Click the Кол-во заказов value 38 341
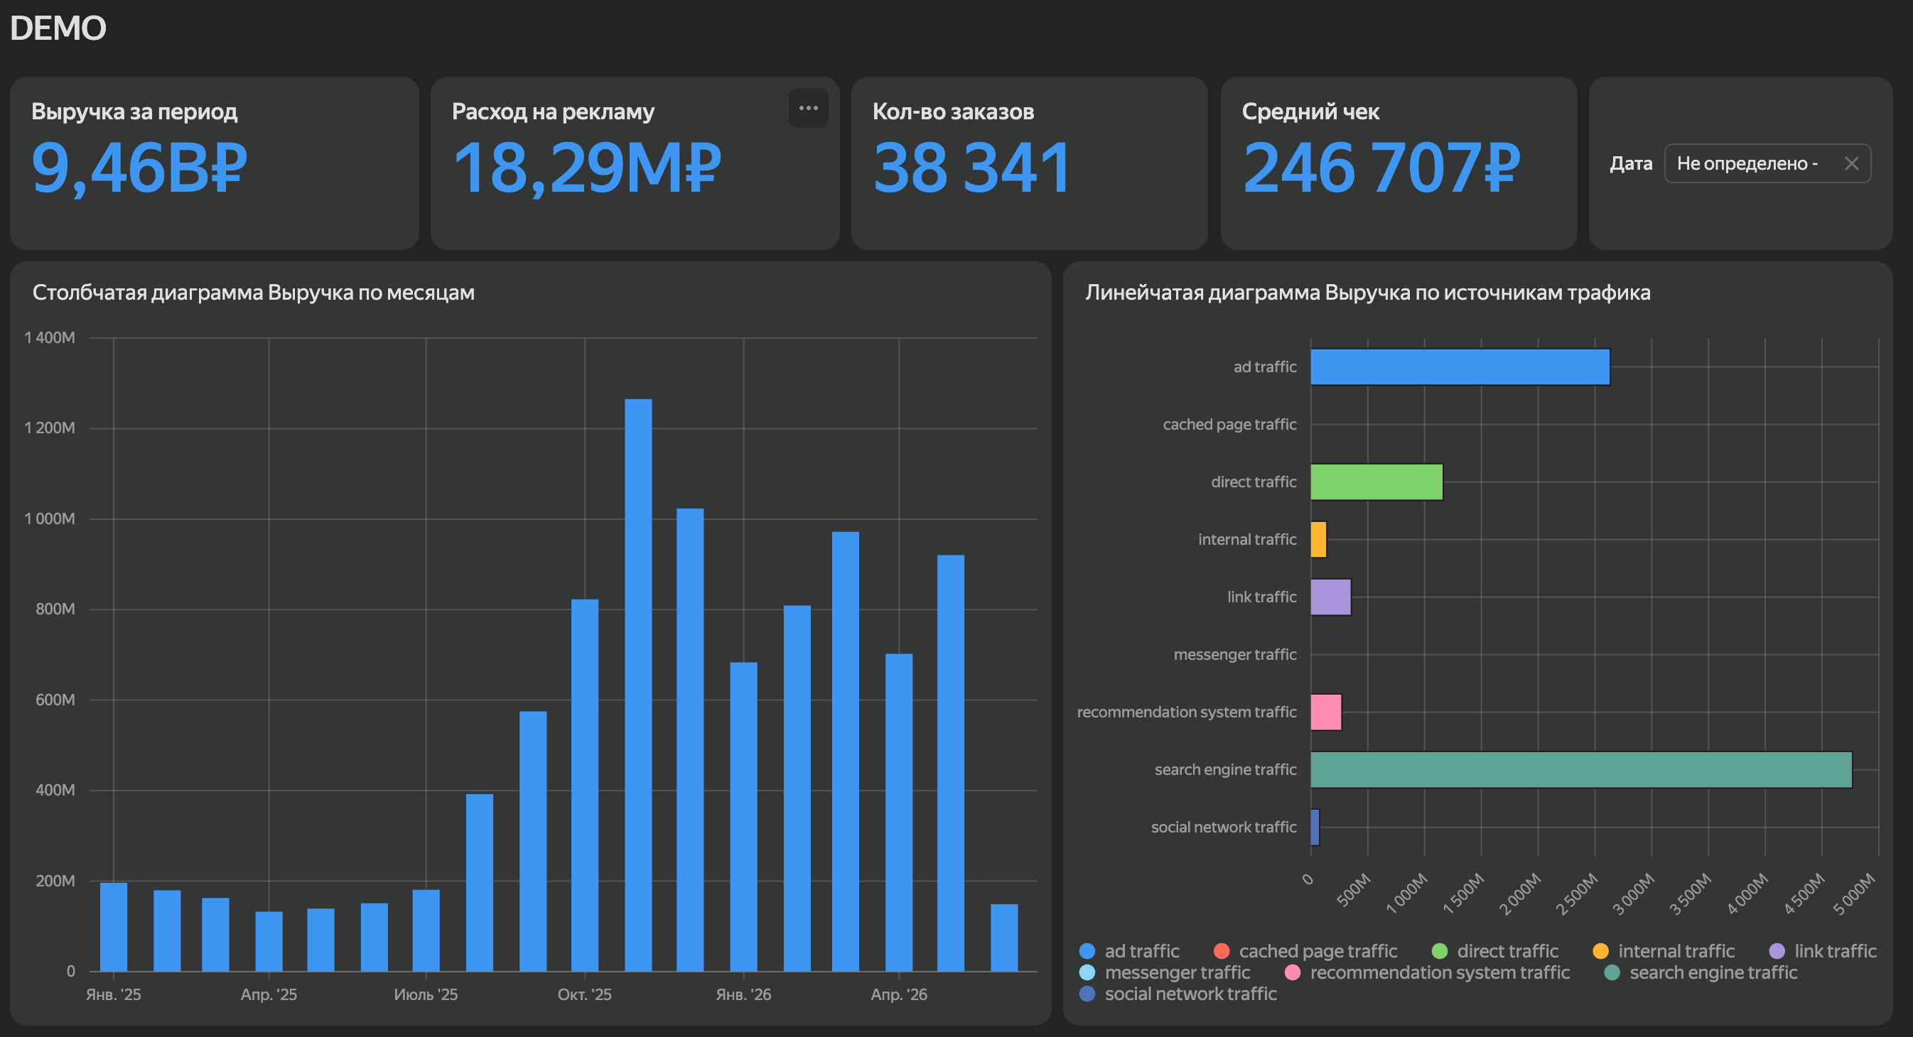1913x1037 pixels. point(971,168)
